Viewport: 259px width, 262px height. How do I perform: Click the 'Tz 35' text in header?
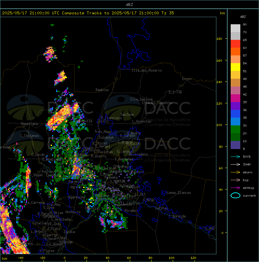tap(168, 13)
